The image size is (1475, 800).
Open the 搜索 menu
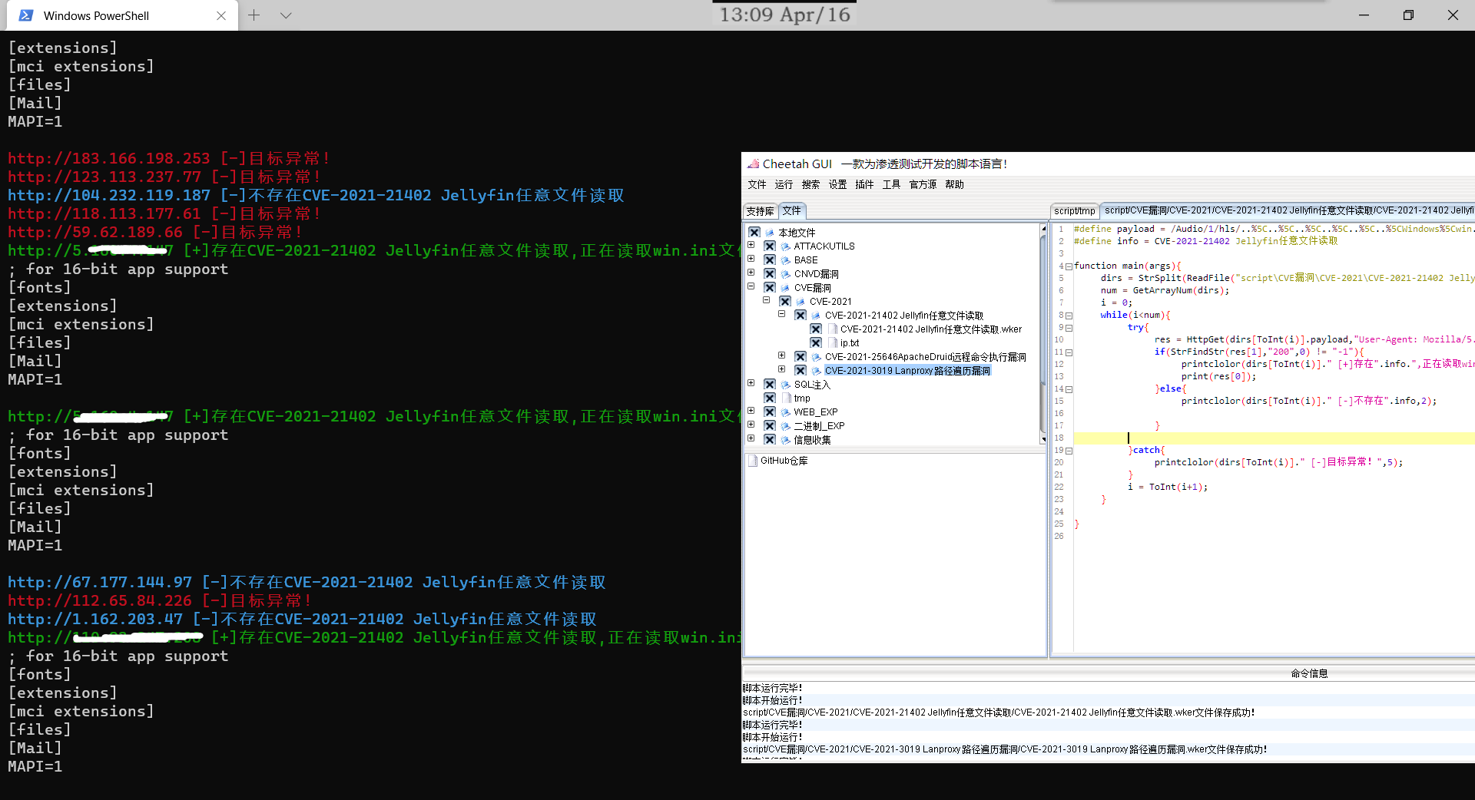(811, 185)
